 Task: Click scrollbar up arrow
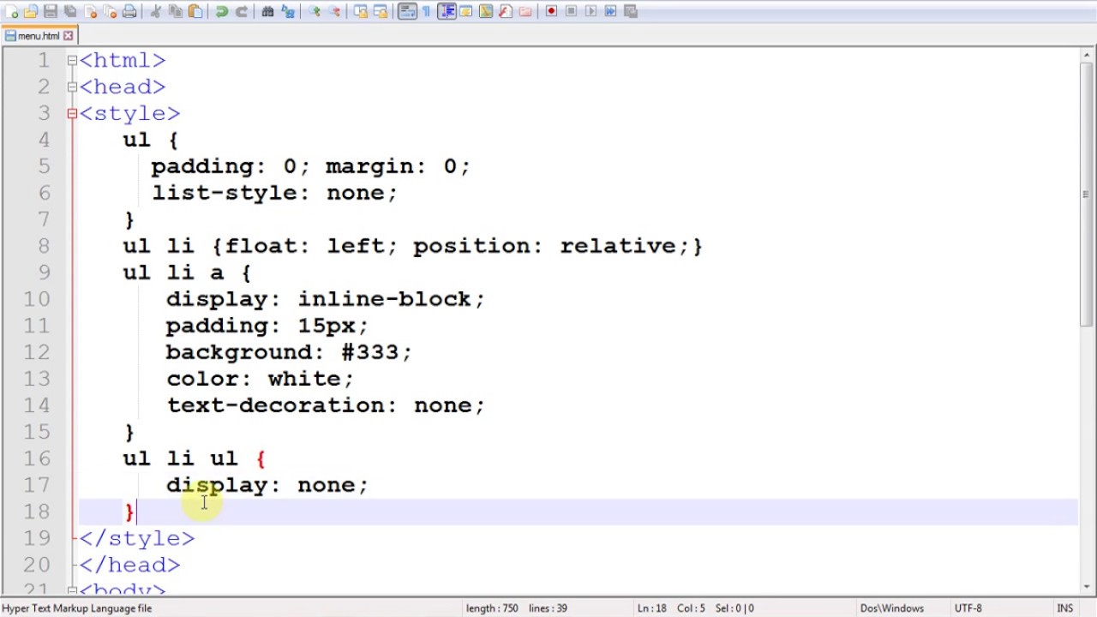click(1087, 55)
